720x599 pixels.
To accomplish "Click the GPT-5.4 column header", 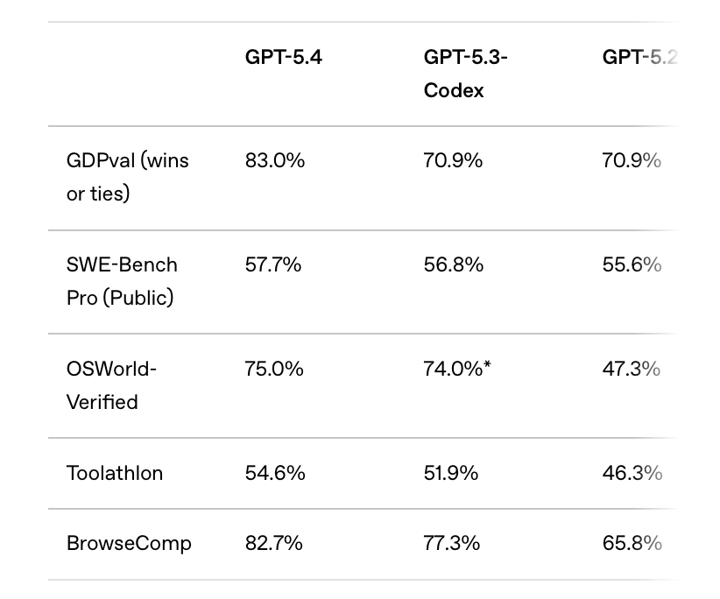I will coord(283,59).
